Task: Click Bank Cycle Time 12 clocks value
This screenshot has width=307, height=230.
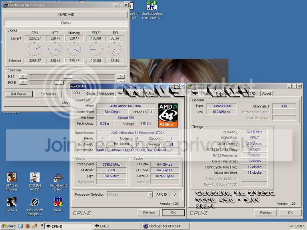Action: [x=255, y=167]
